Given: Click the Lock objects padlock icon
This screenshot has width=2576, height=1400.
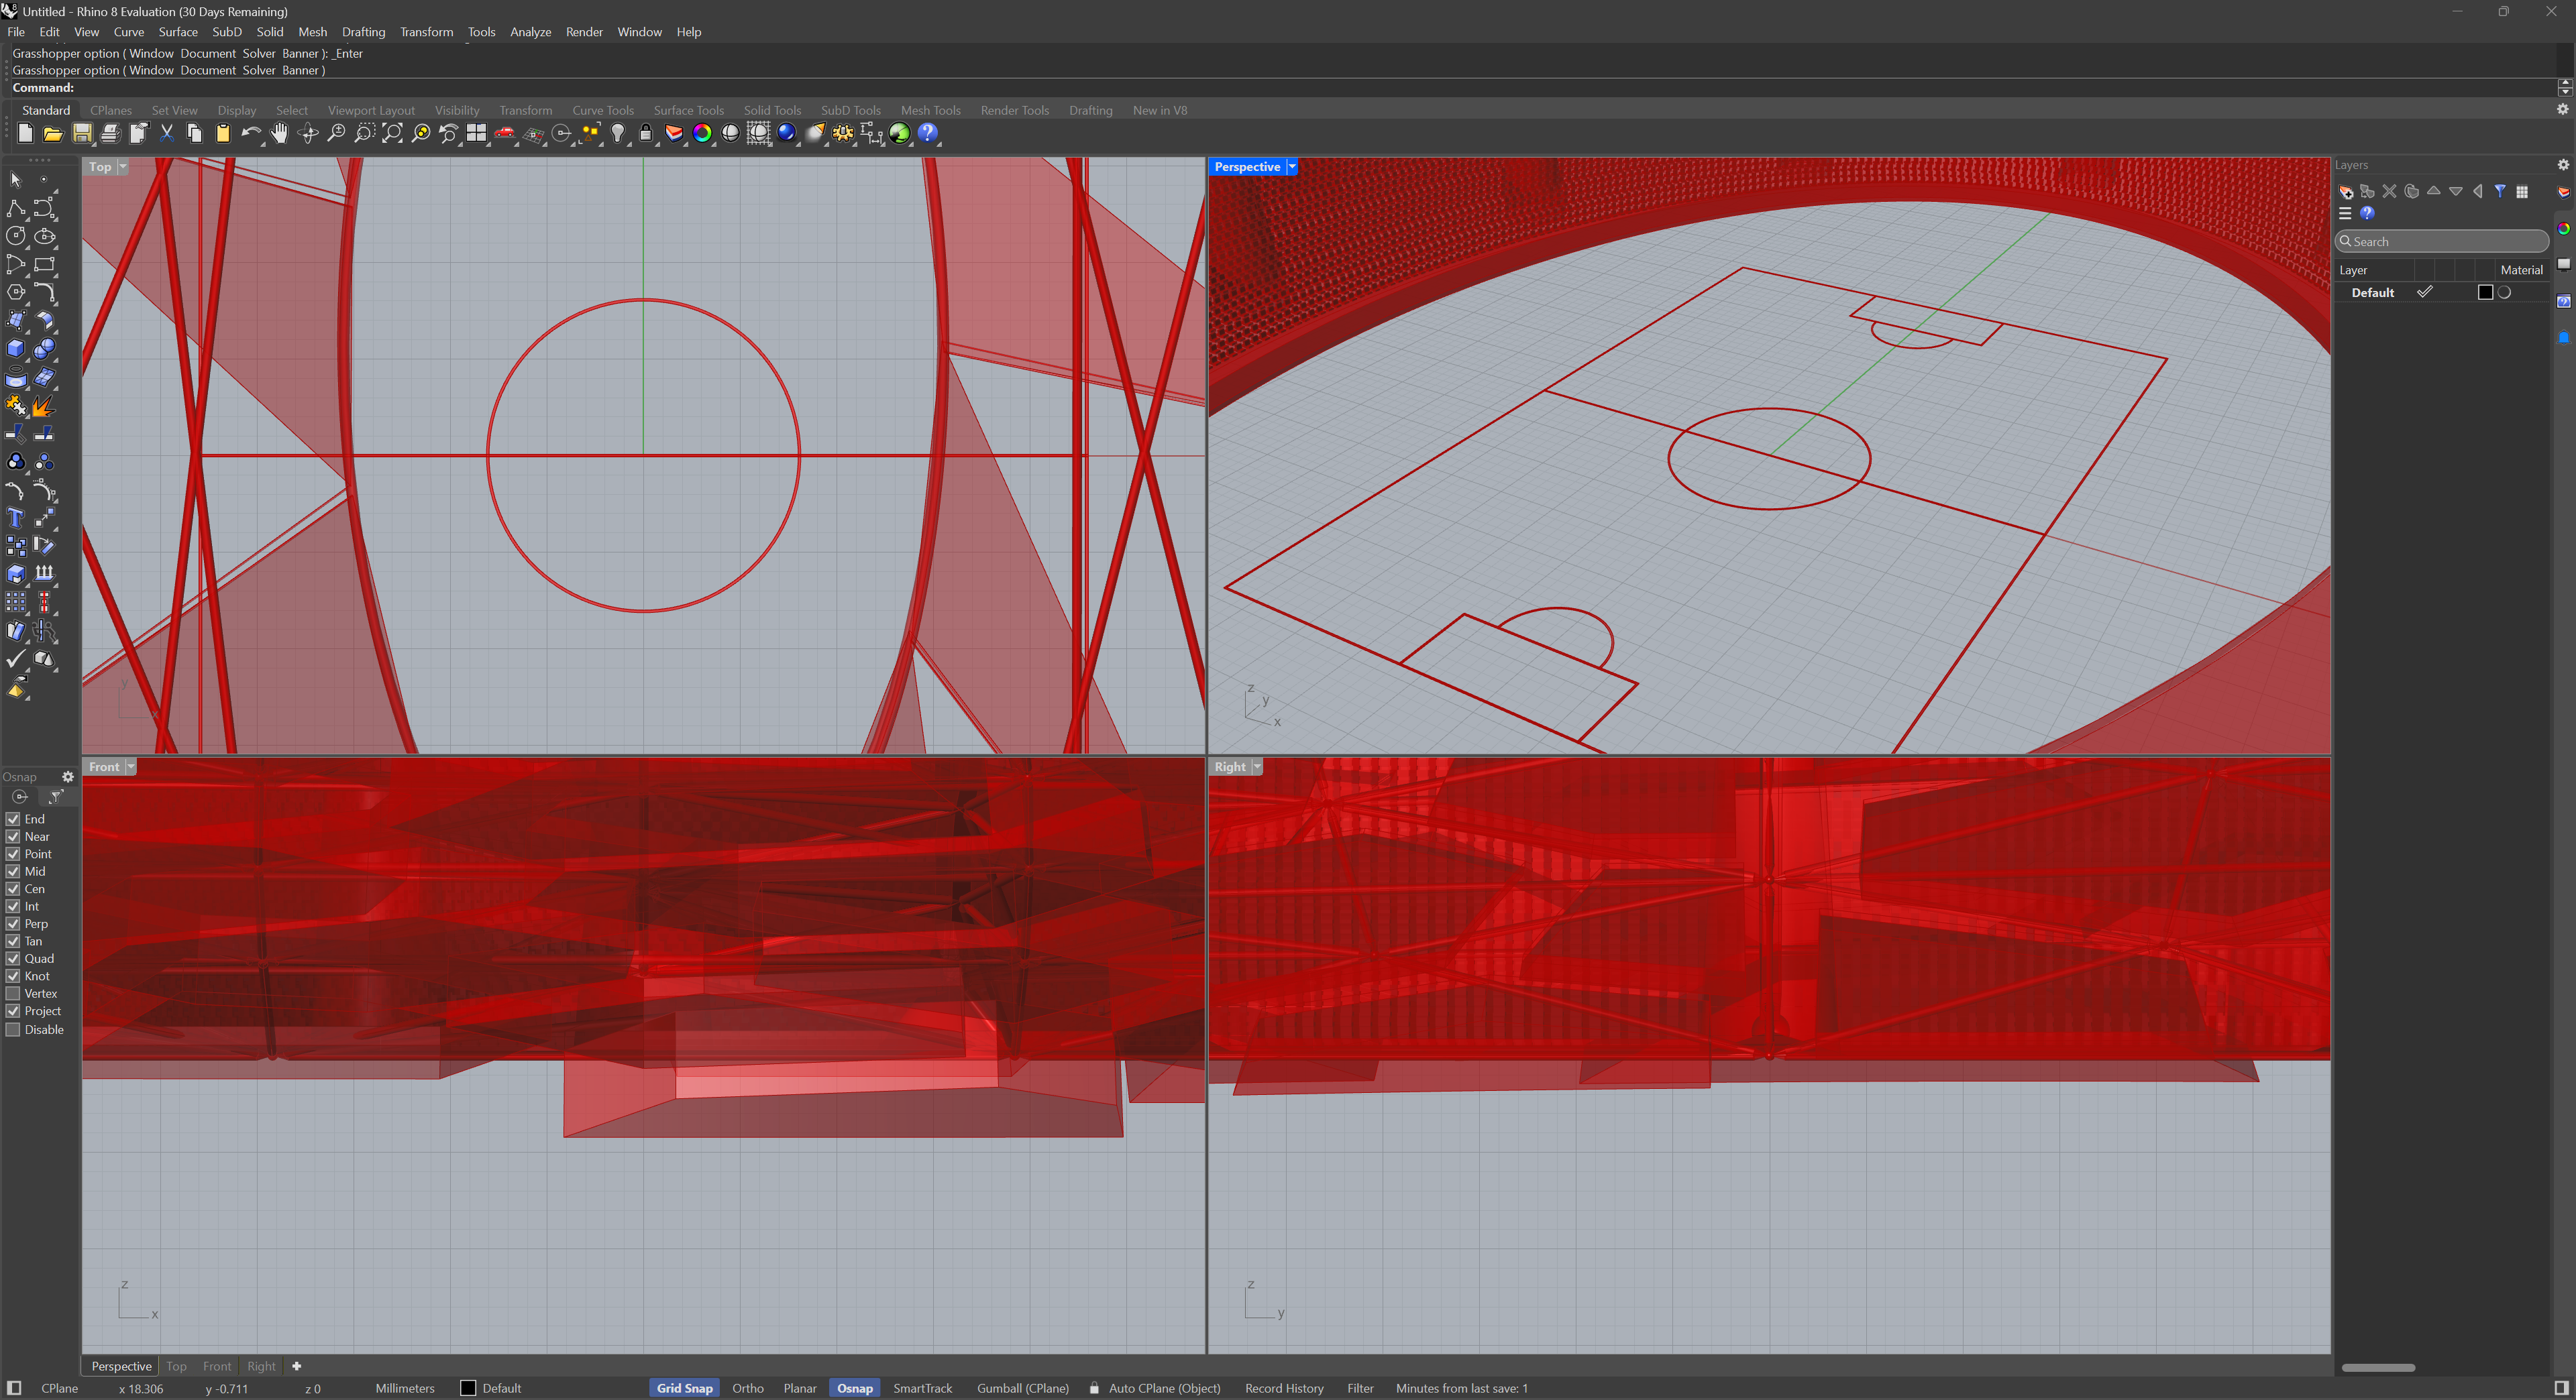Looking at the screenshot, I should pos(646,133).
